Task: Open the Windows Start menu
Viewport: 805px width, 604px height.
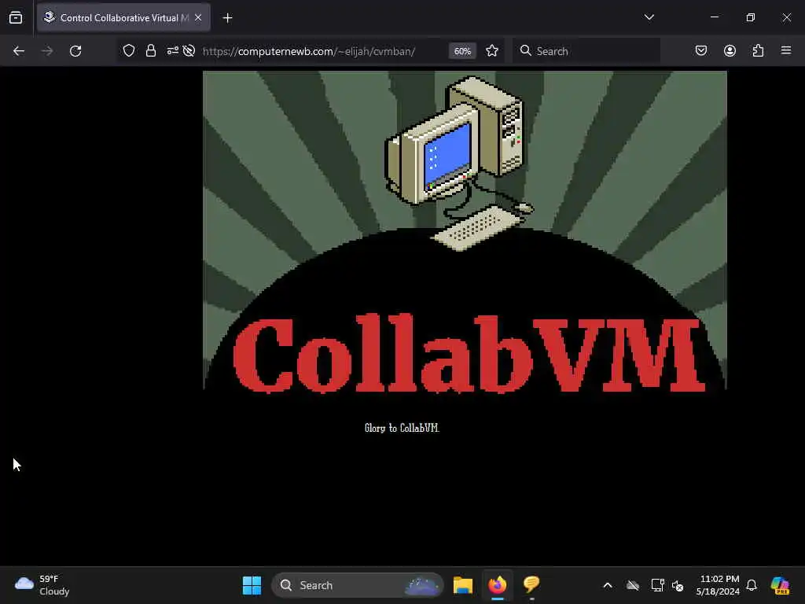Action: pyautogui.click(x=252, y=585)
